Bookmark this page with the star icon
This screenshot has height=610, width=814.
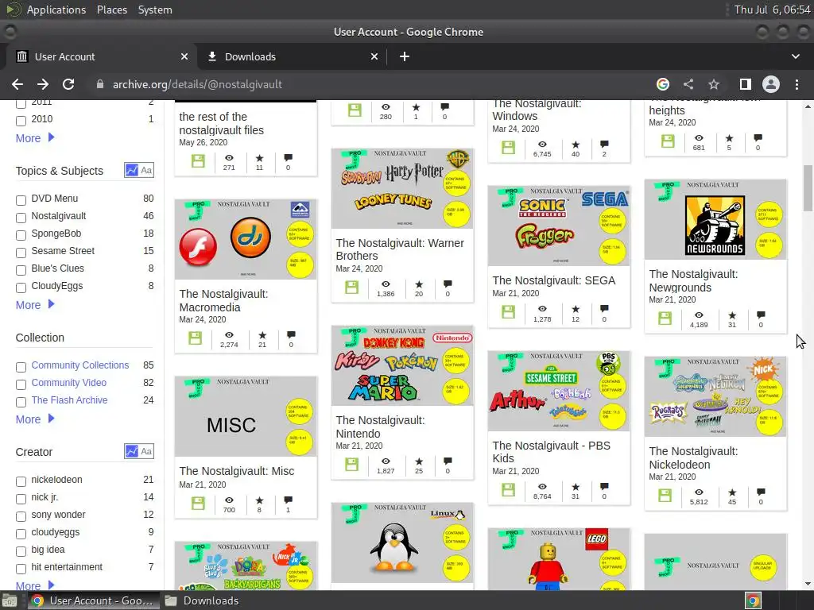click(714, 84)
